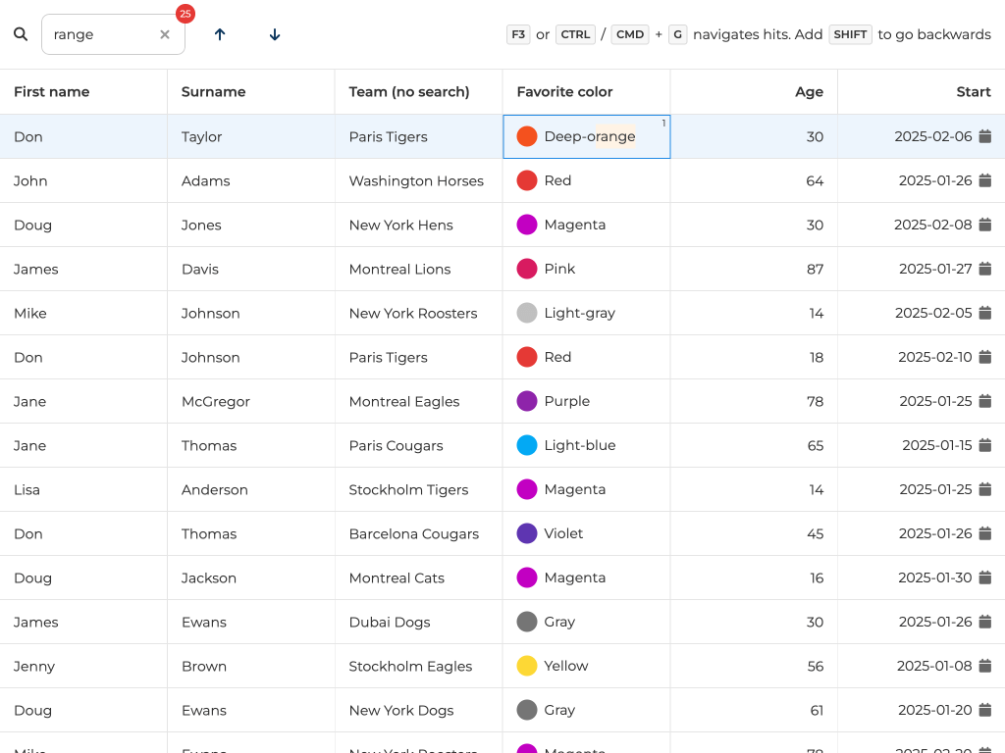
Task: Click the Start column header
Action: tap(974, 91)
